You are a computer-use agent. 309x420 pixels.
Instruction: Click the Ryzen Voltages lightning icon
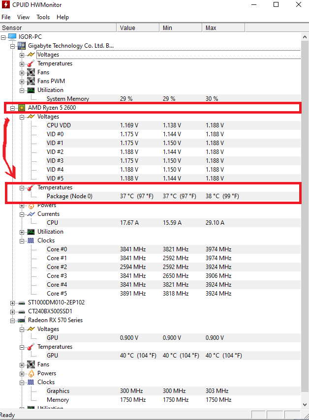click(x=31, y=117)
